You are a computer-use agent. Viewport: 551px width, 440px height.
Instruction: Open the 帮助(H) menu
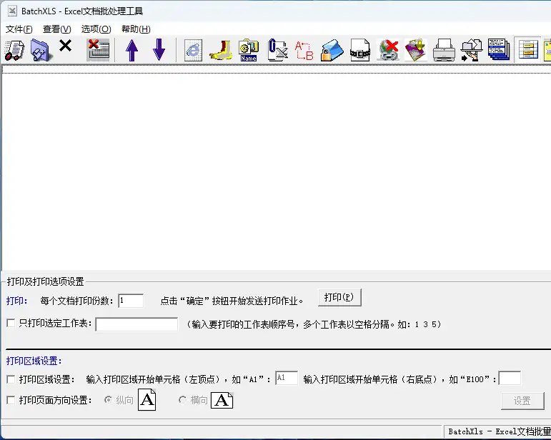coord(136,29)
